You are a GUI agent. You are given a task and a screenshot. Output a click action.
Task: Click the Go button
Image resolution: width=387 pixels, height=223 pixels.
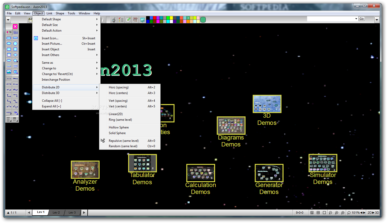pos(362,19)
